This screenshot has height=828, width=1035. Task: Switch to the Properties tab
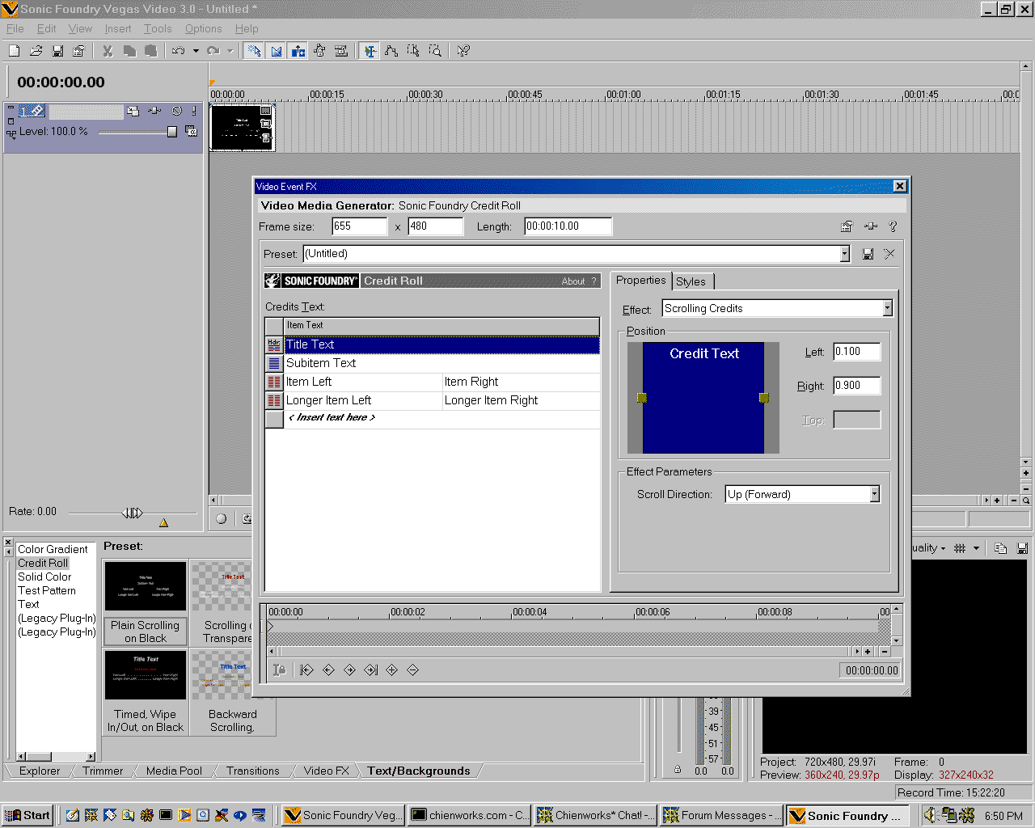(641, 280)
